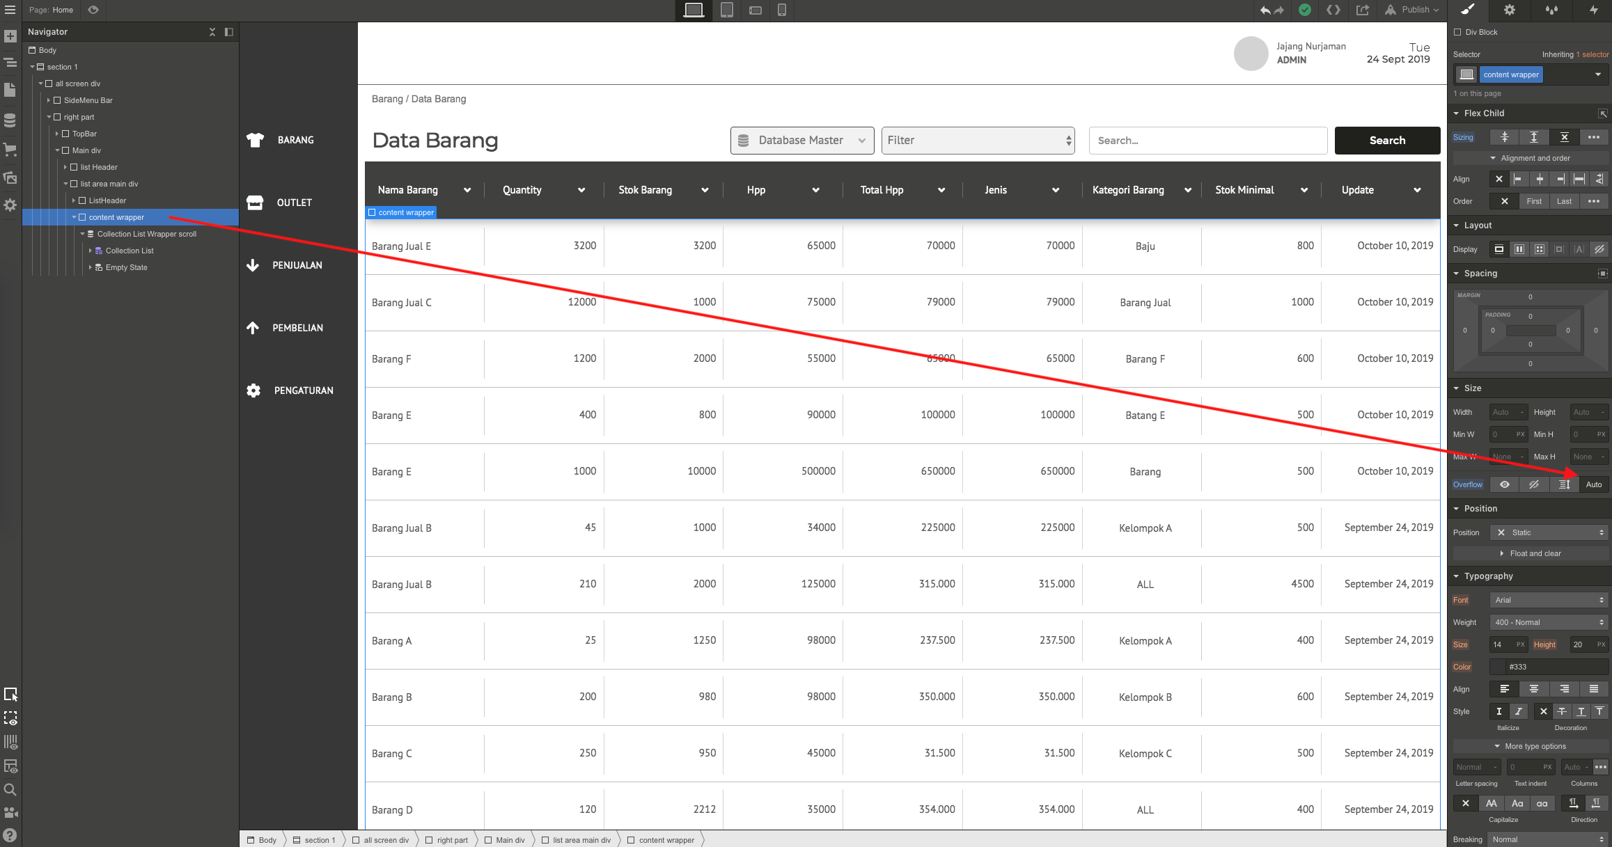Viewport: 1612px width, 847px height.
Task: Set overflow to visible
Action: (1505, 484)
